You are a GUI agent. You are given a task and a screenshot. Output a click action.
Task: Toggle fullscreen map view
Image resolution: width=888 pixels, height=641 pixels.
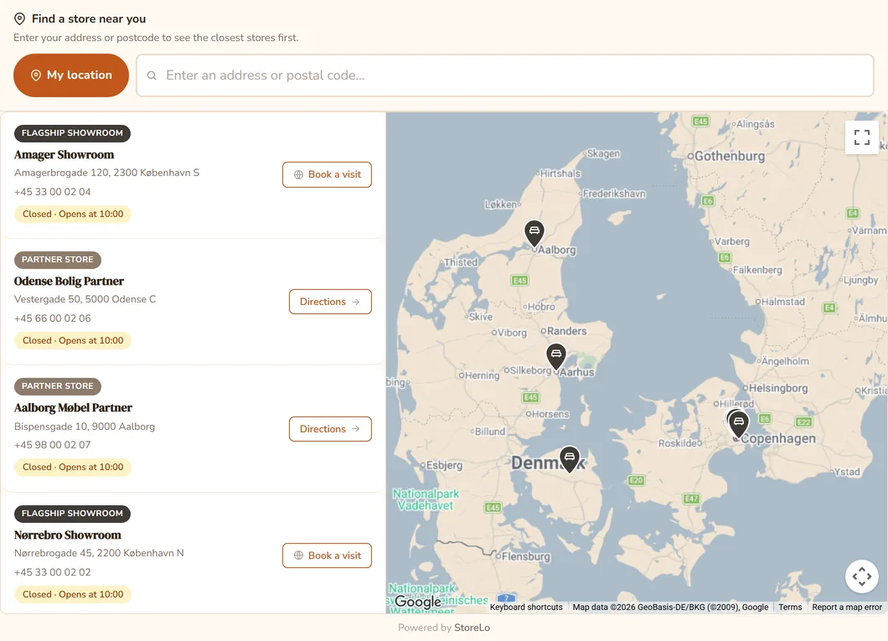pos(861,137)
